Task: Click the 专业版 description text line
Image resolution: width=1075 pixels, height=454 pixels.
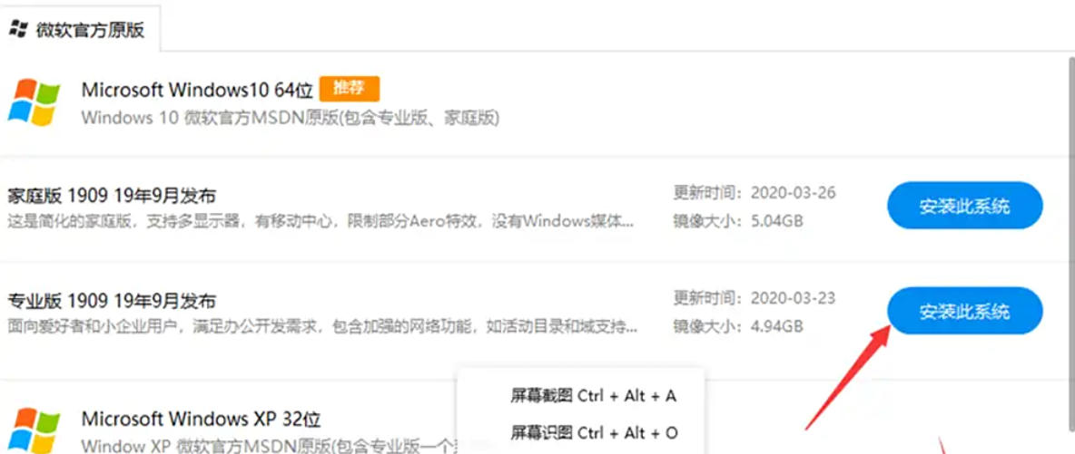Action: coord(321,326)
